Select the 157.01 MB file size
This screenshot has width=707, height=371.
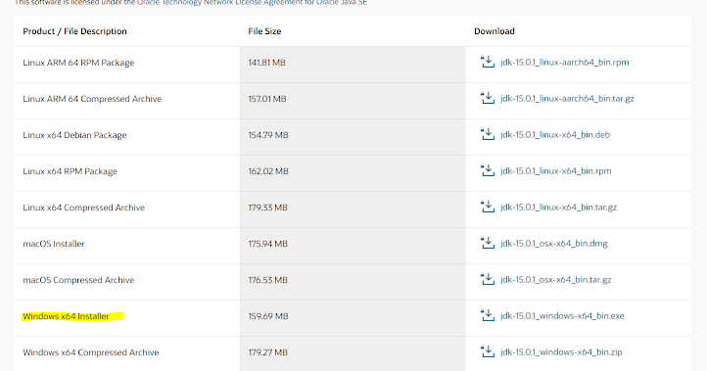(267, 99)
